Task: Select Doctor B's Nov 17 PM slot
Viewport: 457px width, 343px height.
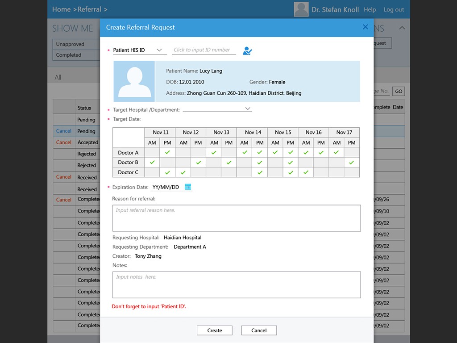Action: click(x=352, y=163)
